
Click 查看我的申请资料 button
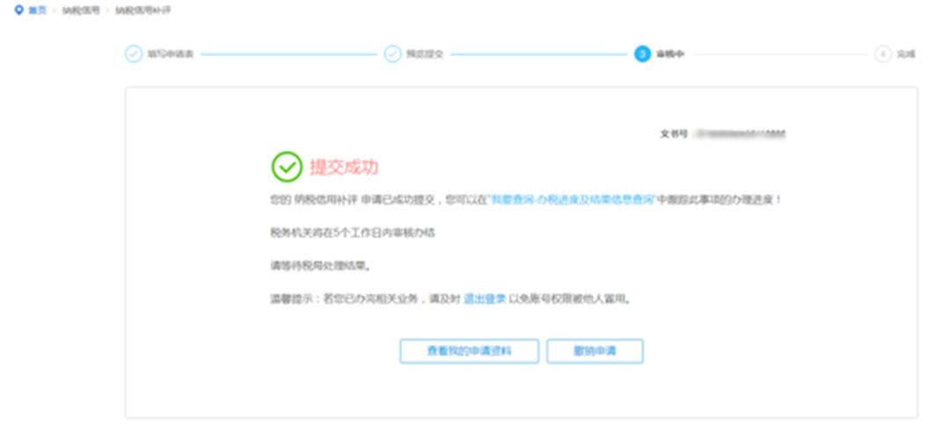pyautogui.click(x=469, y=351)
